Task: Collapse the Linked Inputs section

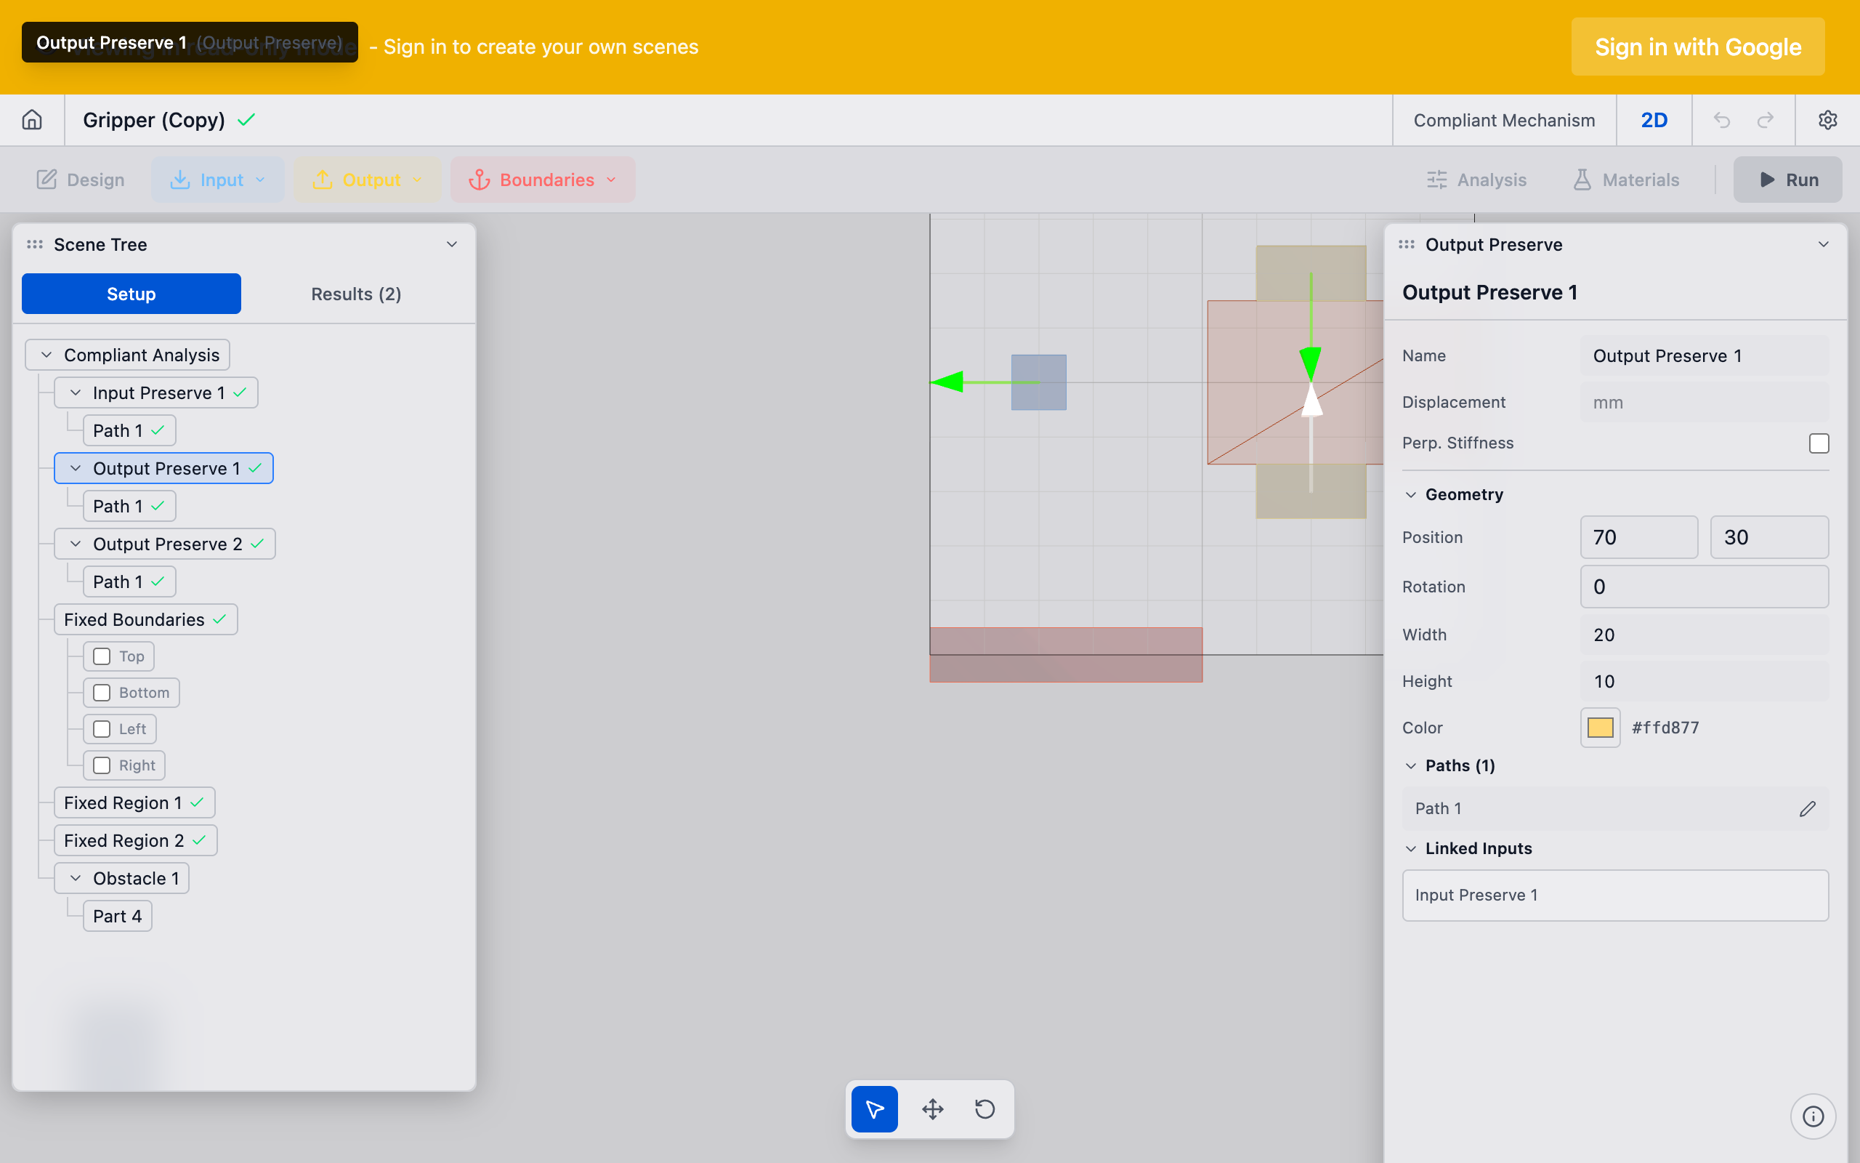Action: (1410, 848)
